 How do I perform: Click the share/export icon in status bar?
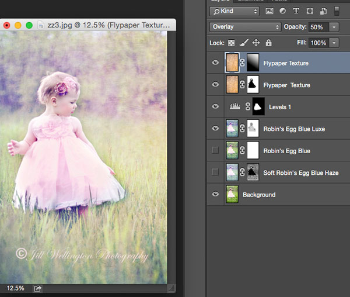37,288
